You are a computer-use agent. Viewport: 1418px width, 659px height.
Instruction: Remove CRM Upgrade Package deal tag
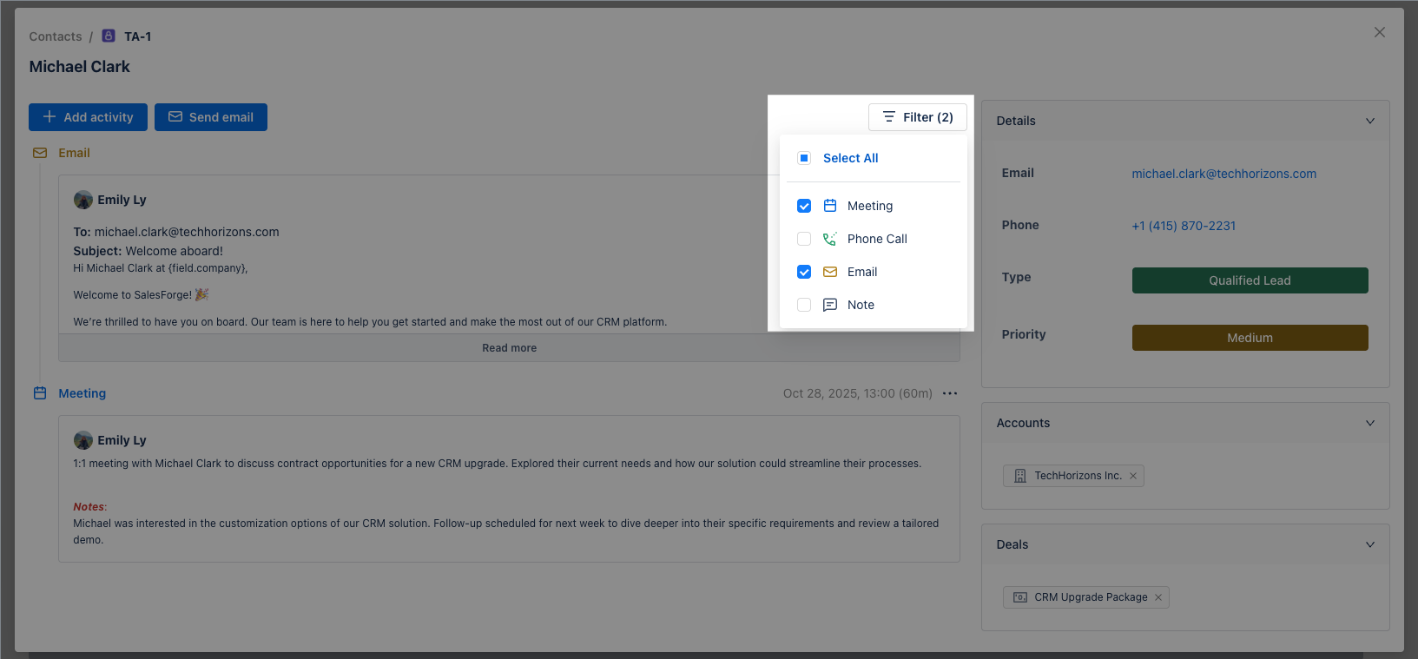[1158, 597]
